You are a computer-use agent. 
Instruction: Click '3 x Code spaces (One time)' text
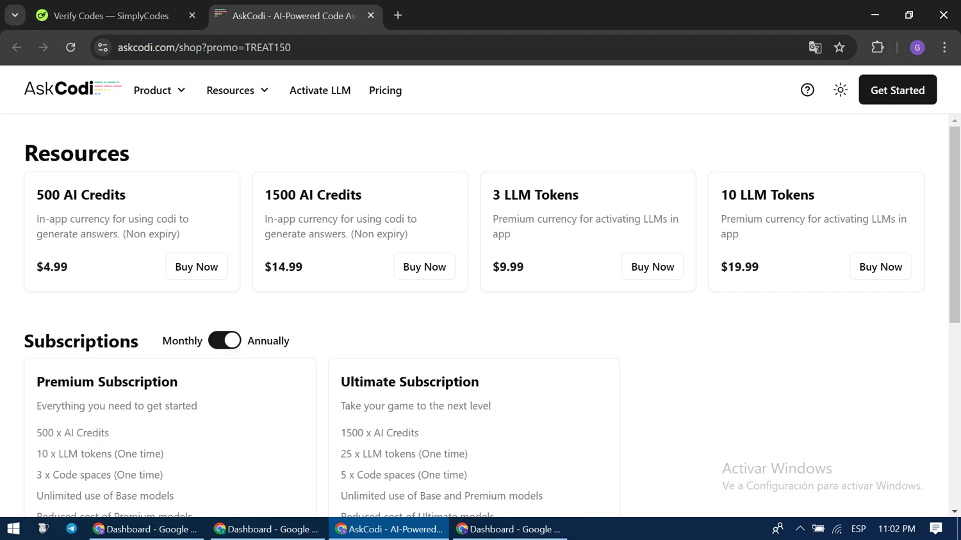pos(100,475)
